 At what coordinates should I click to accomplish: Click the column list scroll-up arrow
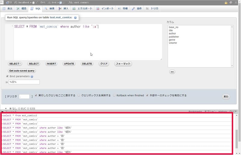232,27
